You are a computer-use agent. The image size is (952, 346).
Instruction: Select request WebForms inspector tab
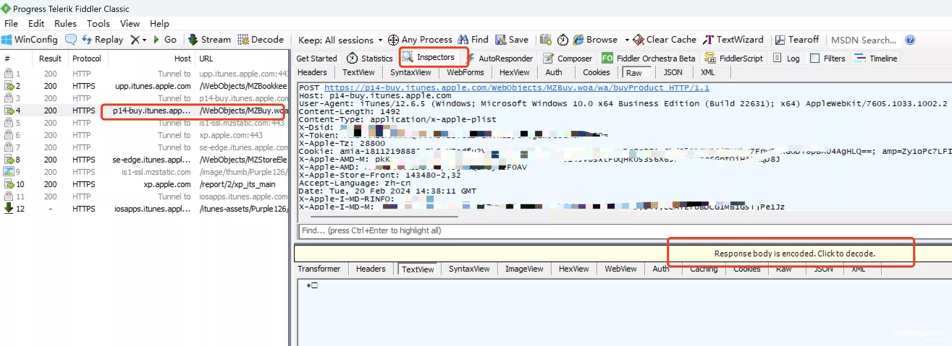point(465,72)
